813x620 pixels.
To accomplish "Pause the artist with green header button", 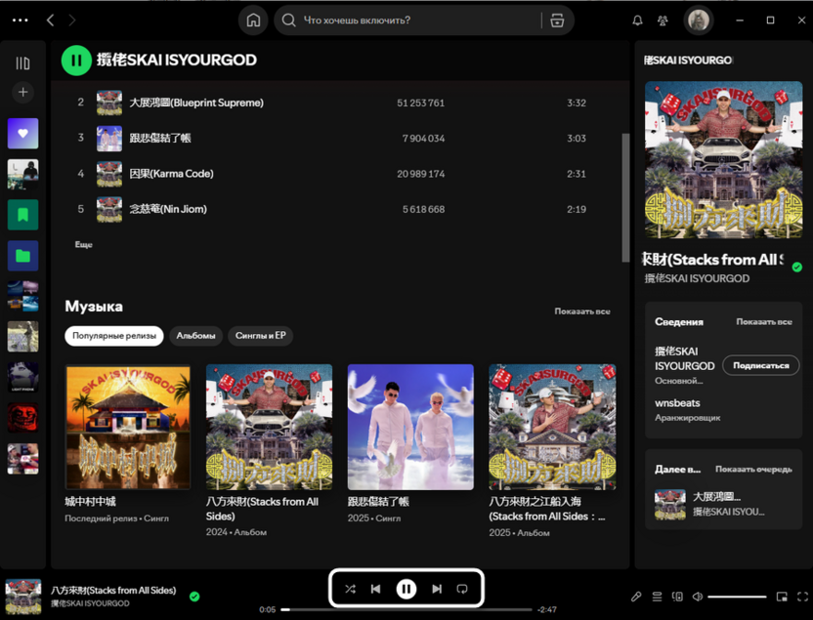I will coord(76,61).
